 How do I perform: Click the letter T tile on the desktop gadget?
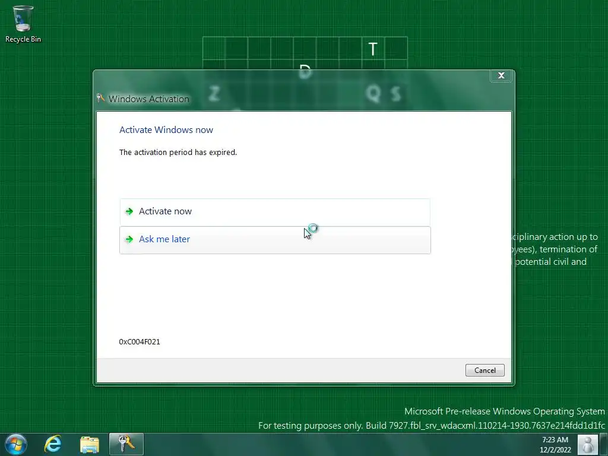[x=373, y=49]
